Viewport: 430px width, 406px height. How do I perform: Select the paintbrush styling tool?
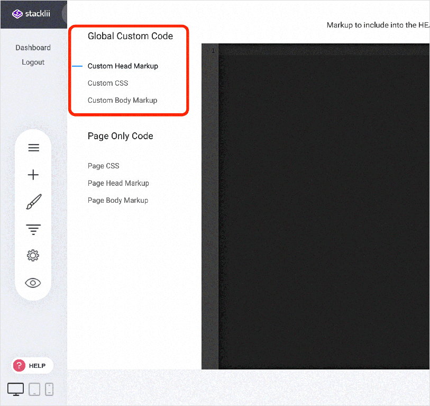[x=33, y=202]
